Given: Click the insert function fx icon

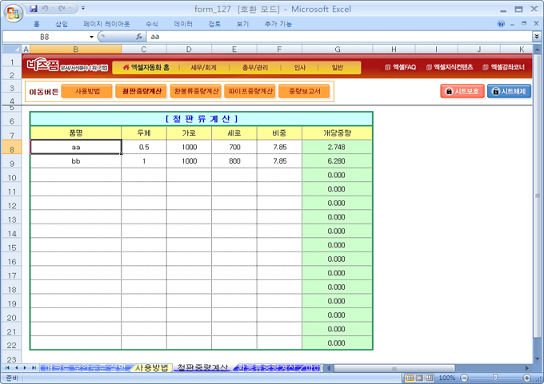Looking at the screenshot, I should click(139, 37).
